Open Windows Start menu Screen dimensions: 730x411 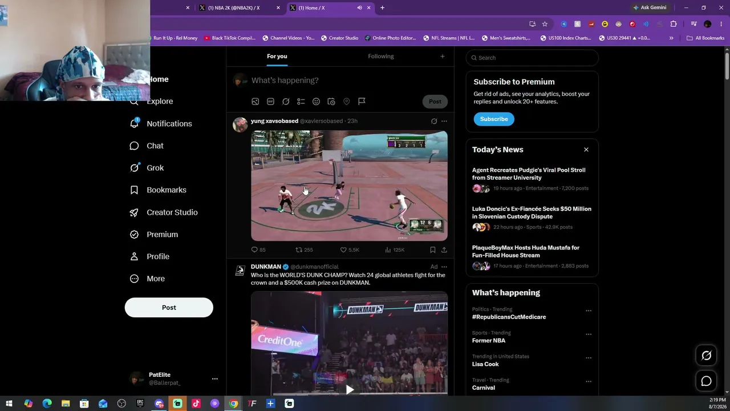pyautogui.click(x=9, y=404)
